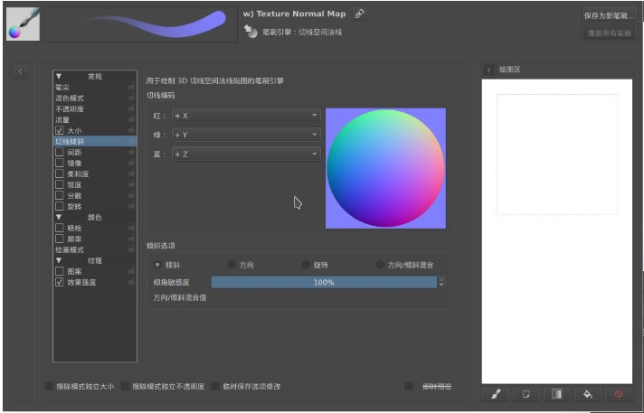Viewport: 644px width, 413px height.
Task: Click the normal map sphere preview
Action: 385,168
